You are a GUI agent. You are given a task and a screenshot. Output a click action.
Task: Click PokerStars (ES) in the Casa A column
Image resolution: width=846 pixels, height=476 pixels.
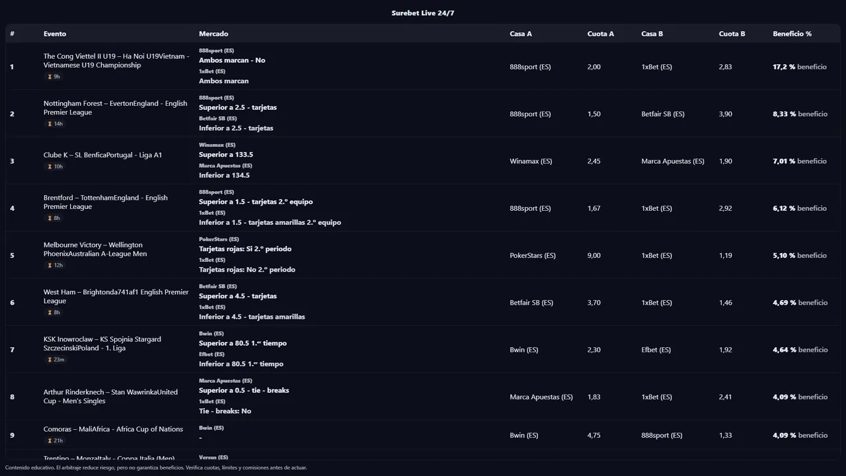[532, 255]
